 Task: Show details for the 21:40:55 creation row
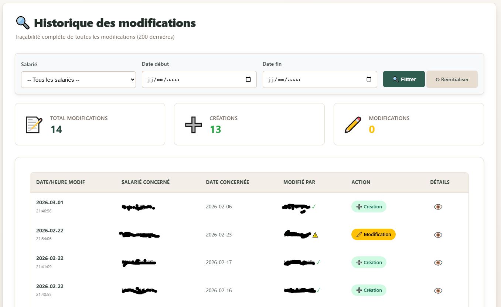(438, 291)
